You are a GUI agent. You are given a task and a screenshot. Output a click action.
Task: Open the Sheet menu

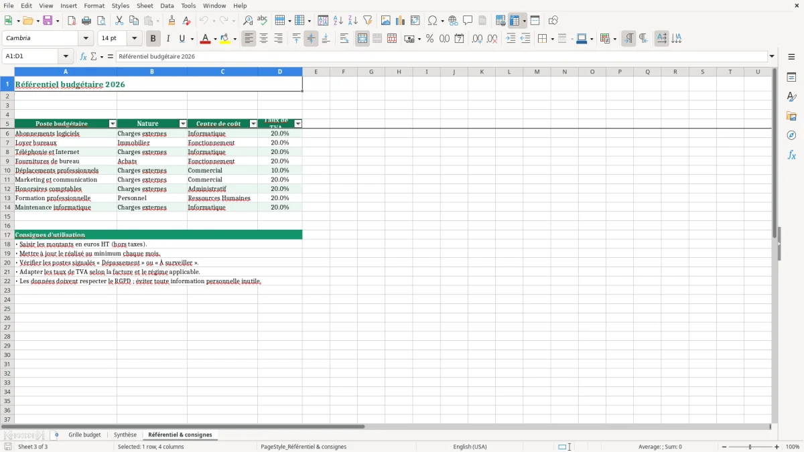(145, 5)
